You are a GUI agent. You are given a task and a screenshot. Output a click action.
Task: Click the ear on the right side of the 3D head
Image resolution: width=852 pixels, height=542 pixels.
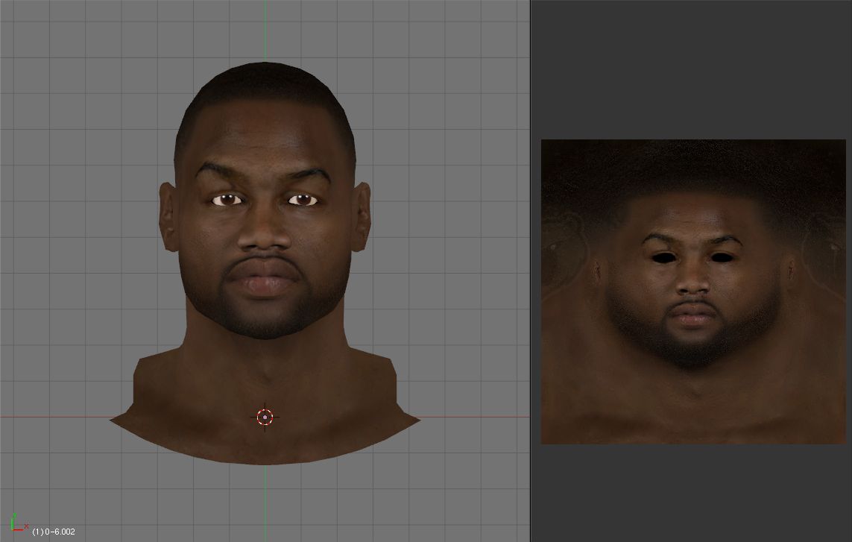point(362,218)
